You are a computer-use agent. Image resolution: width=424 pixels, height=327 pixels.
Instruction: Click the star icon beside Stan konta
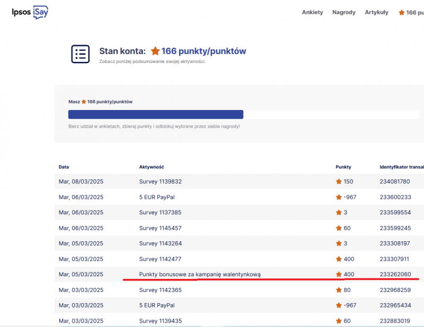(x=155, y=51)
